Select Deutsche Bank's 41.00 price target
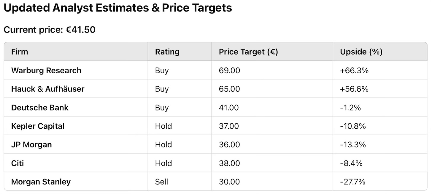Image resolution: width=432 pixels, height=194 pixels. pyautogui.click(x=229, y=107)
